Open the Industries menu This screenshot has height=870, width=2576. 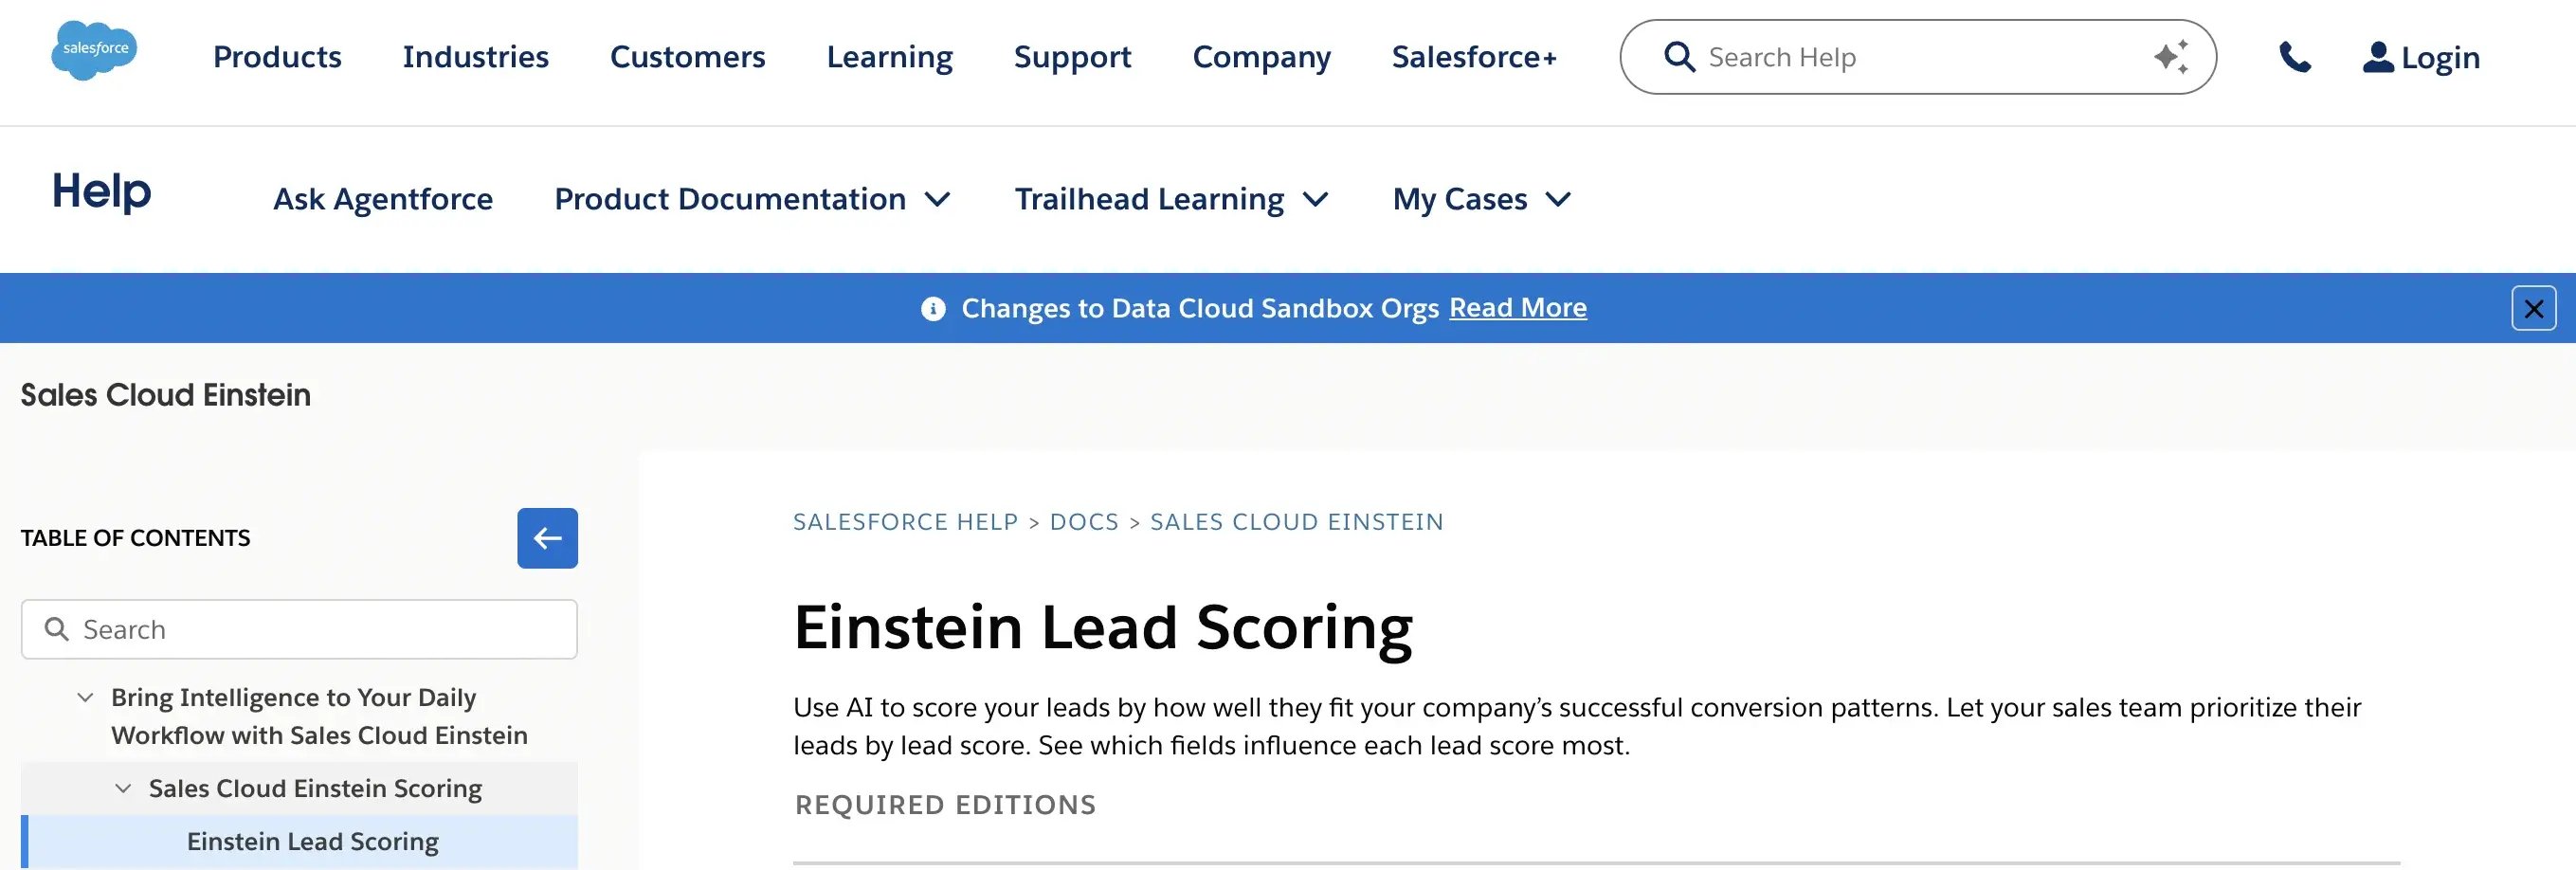(475, 57)
